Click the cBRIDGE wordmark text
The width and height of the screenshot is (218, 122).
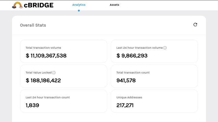click(39, 5)
